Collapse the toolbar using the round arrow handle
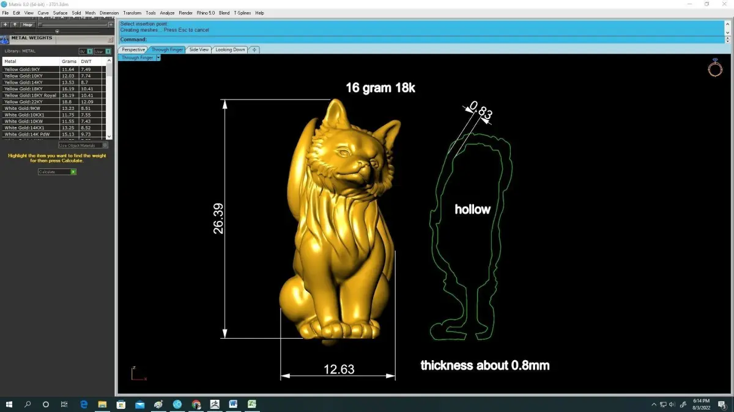 [57, 31]
